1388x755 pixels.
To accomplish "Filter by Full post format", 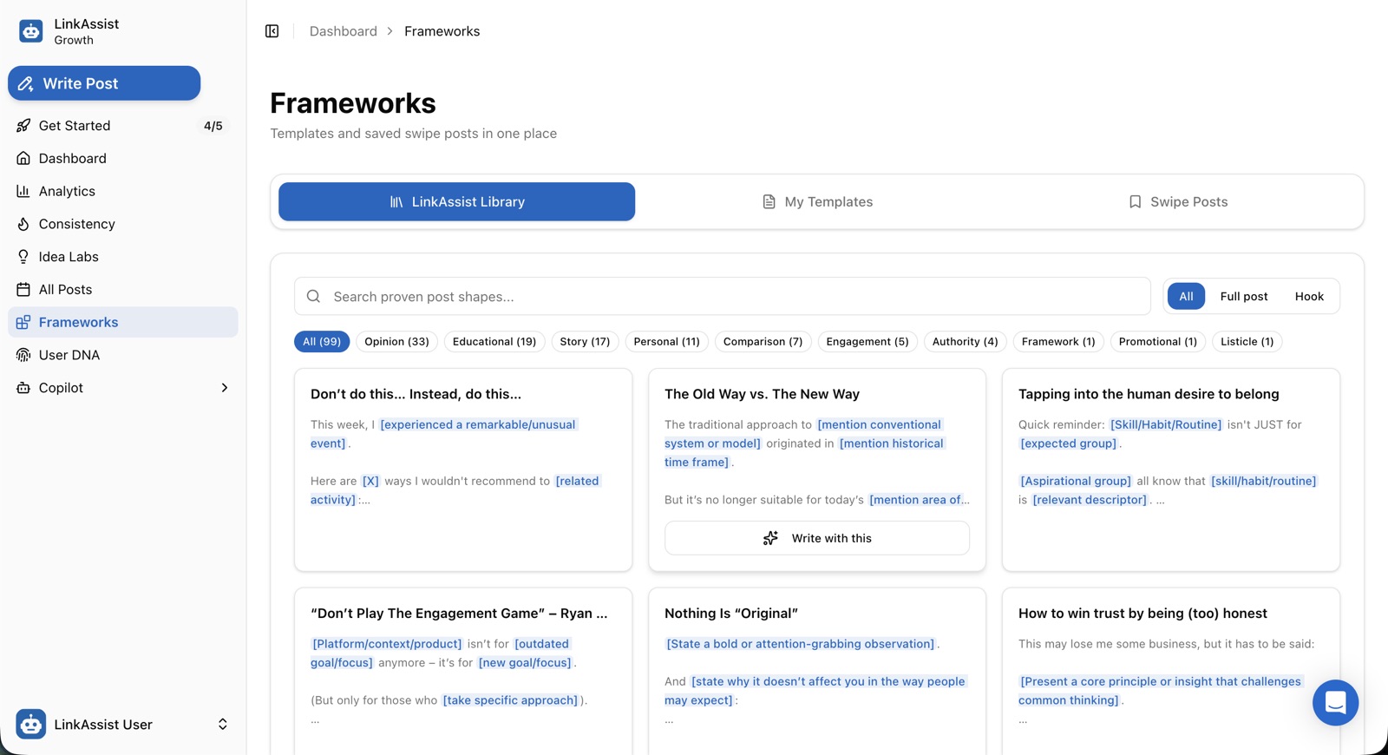I will pos(1243,296).
